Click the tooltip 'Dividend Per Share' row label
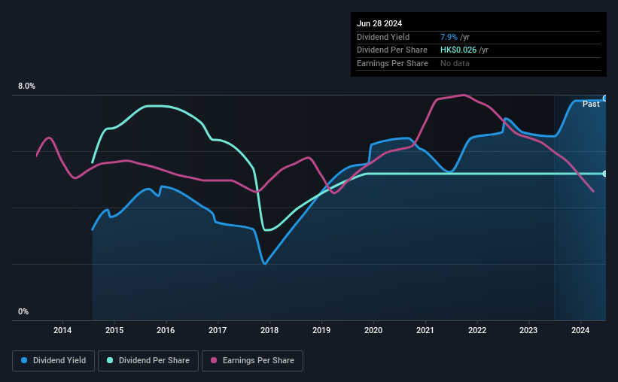Image resolution: width=618 pixels, height=382 pixels. (x=391, y=50)
